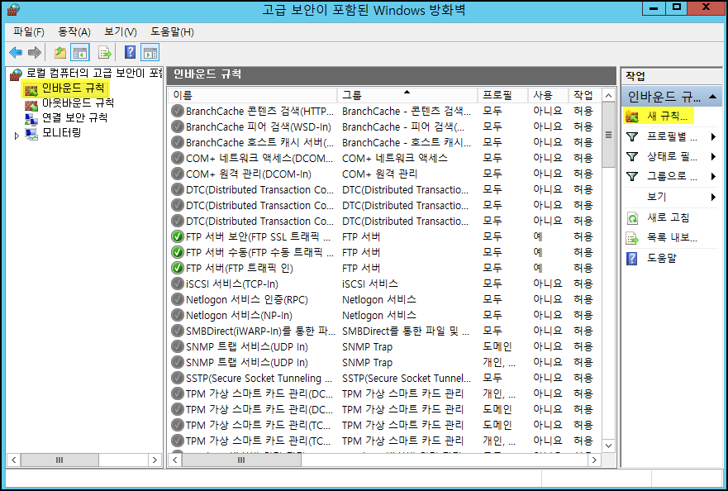Sort by the 사용 column header
Image resolution: width=728 pixels, height=491 pixels.
(549, 95)
